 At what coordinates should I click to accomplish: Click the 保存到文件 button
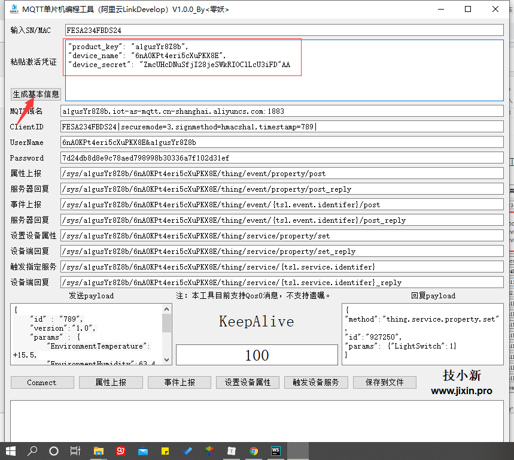(385, 383)
